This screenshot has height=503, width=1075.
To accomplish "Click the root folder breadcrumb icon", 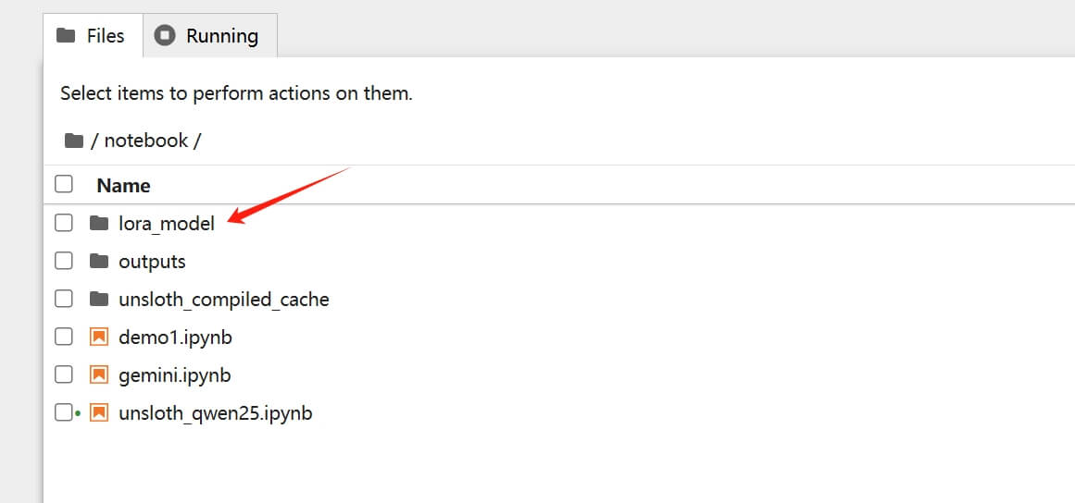I will click(x=74, y=141).
